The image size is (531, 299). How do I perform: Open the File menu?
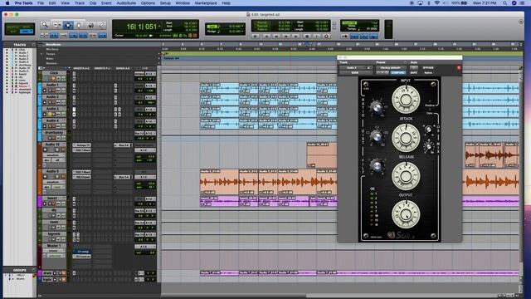point(41,3)
